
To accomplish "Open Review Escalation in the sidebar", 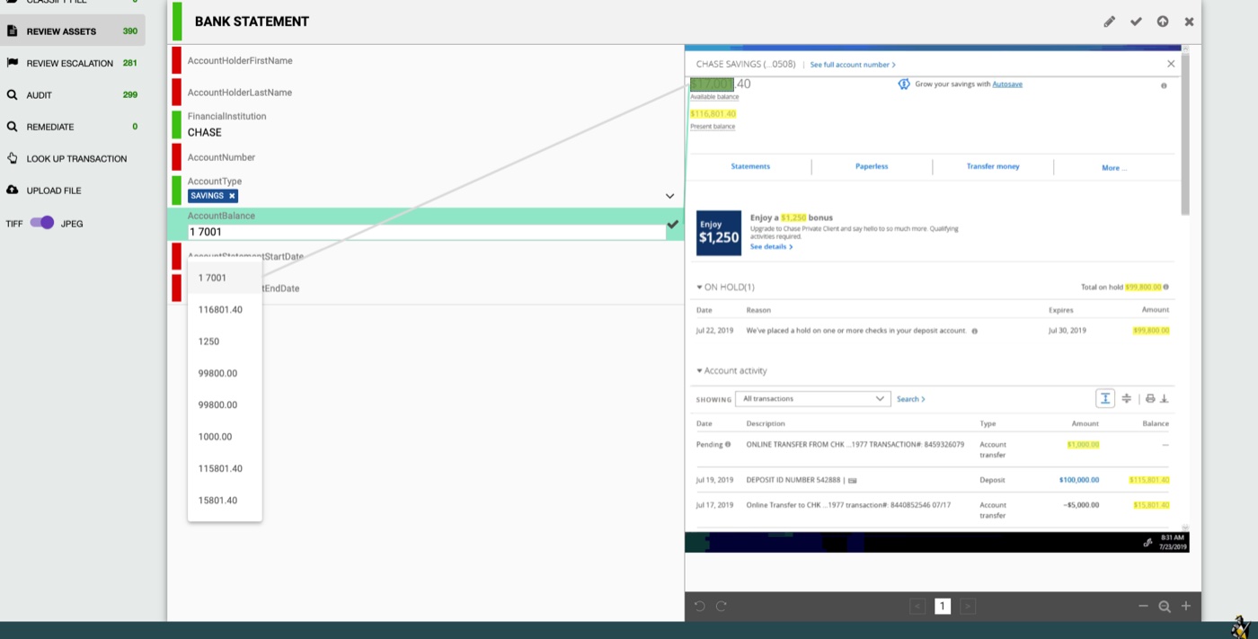I will (72, 63).
